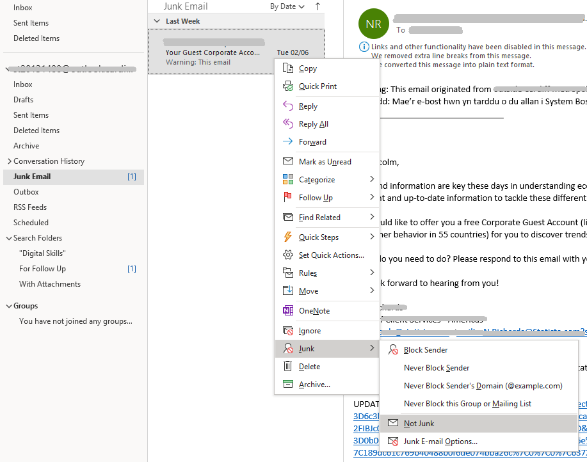
Task: Click the Quick Steps lightning icon
Action: 287,237
